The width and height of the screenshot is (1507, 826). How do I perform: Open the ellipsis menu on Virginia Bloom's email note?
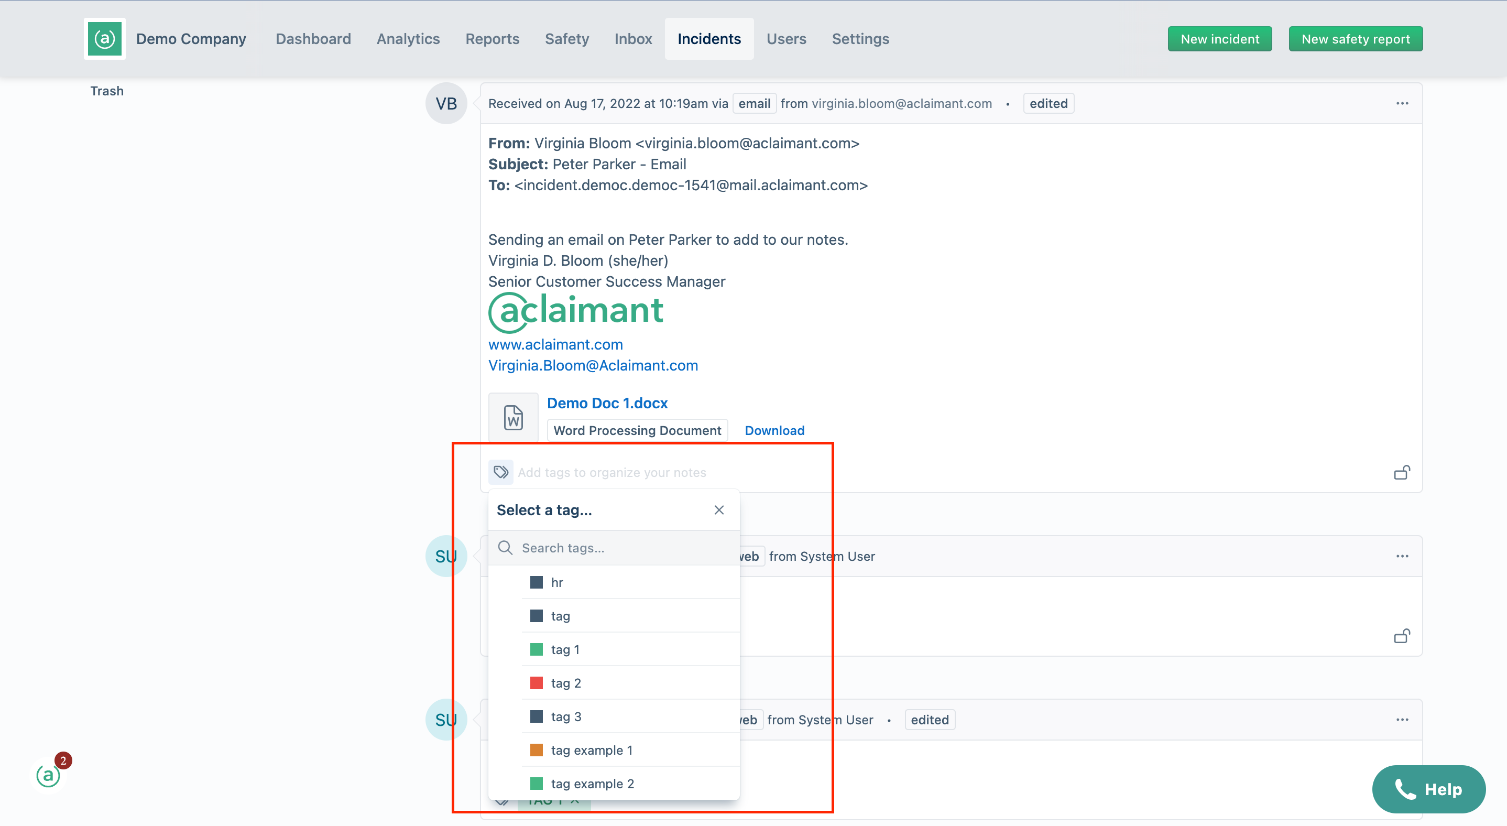click(1403, 103)
